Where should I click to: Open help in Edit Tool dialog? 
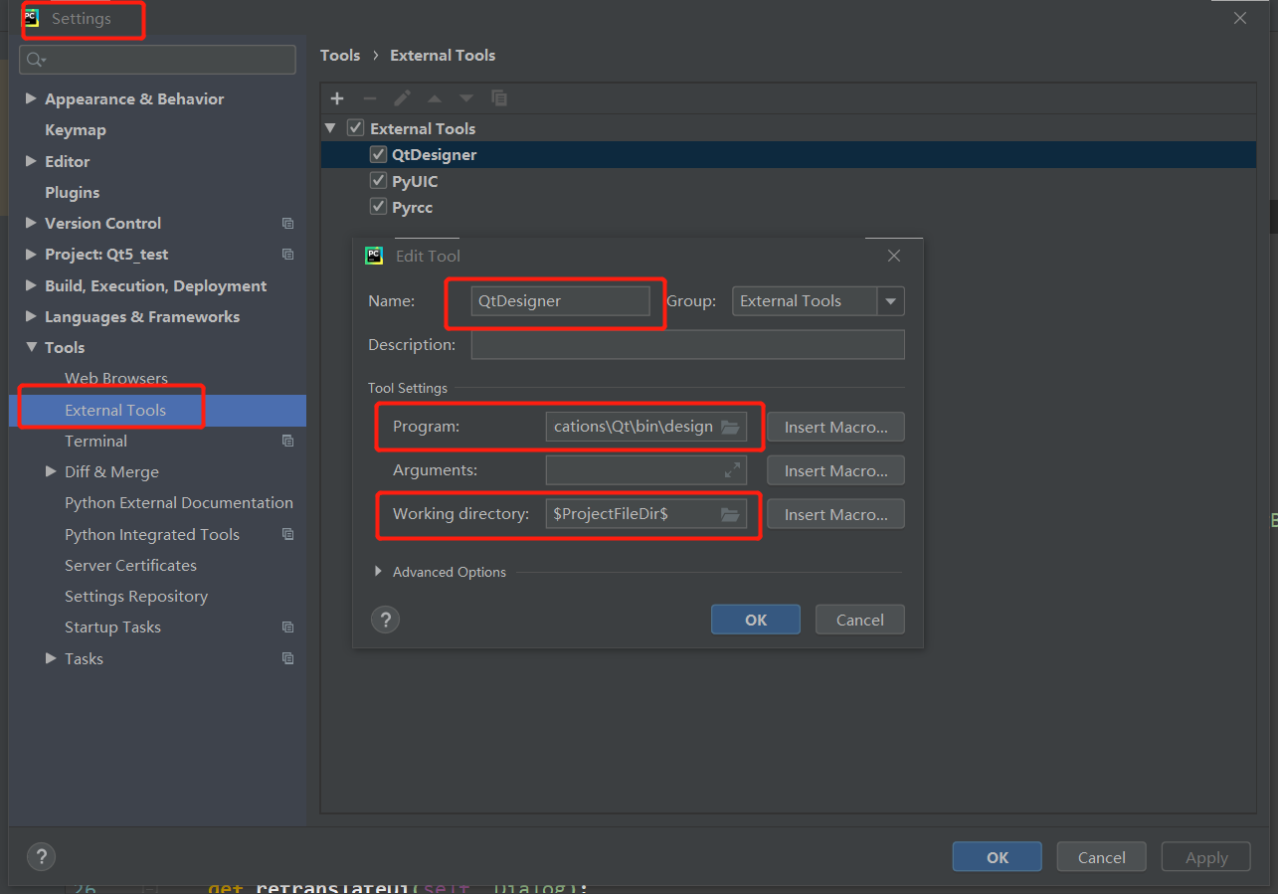(x=385, y=620)
